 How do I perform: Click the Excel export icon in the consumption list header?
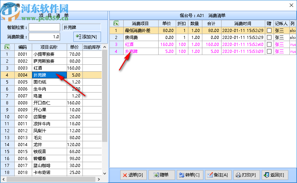pos(116,23)
